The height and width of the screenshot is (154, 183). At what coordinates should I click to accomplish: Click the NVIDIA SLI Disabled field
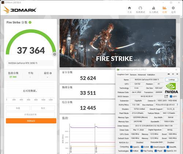140,142
